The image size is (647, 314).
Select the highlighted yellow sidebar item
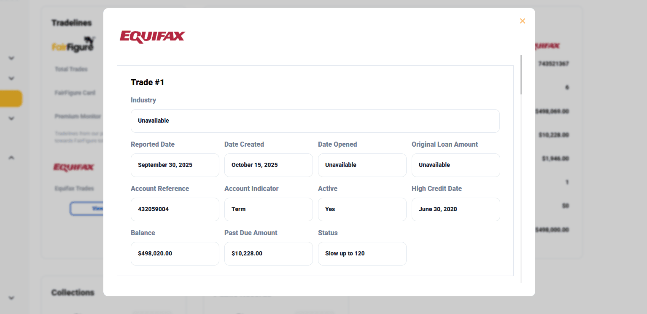[x=11, y=99]
